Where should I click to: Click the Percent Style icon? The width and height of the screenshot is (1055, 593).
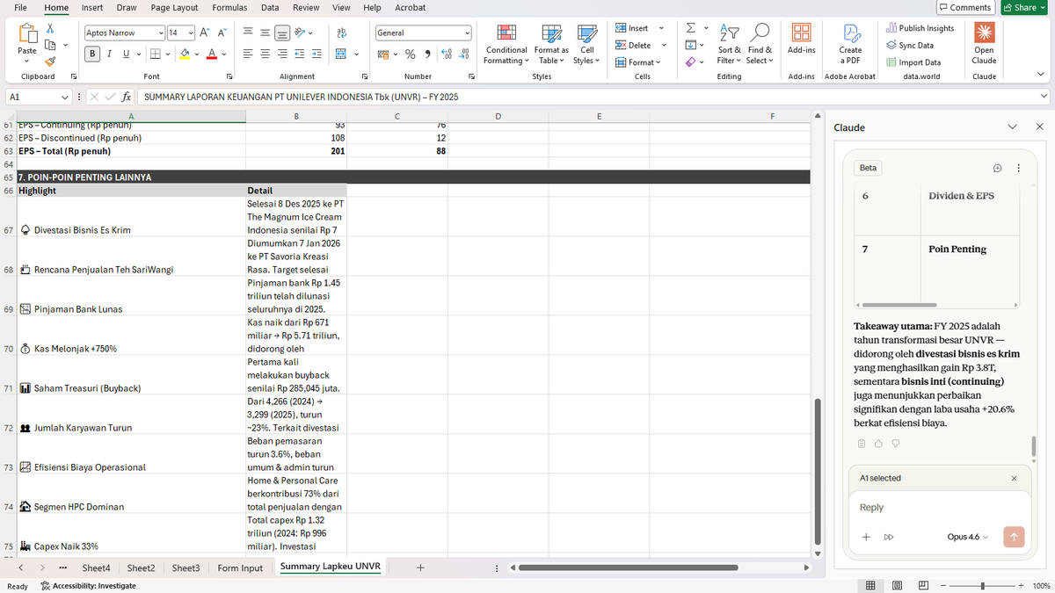pos(411,54)
